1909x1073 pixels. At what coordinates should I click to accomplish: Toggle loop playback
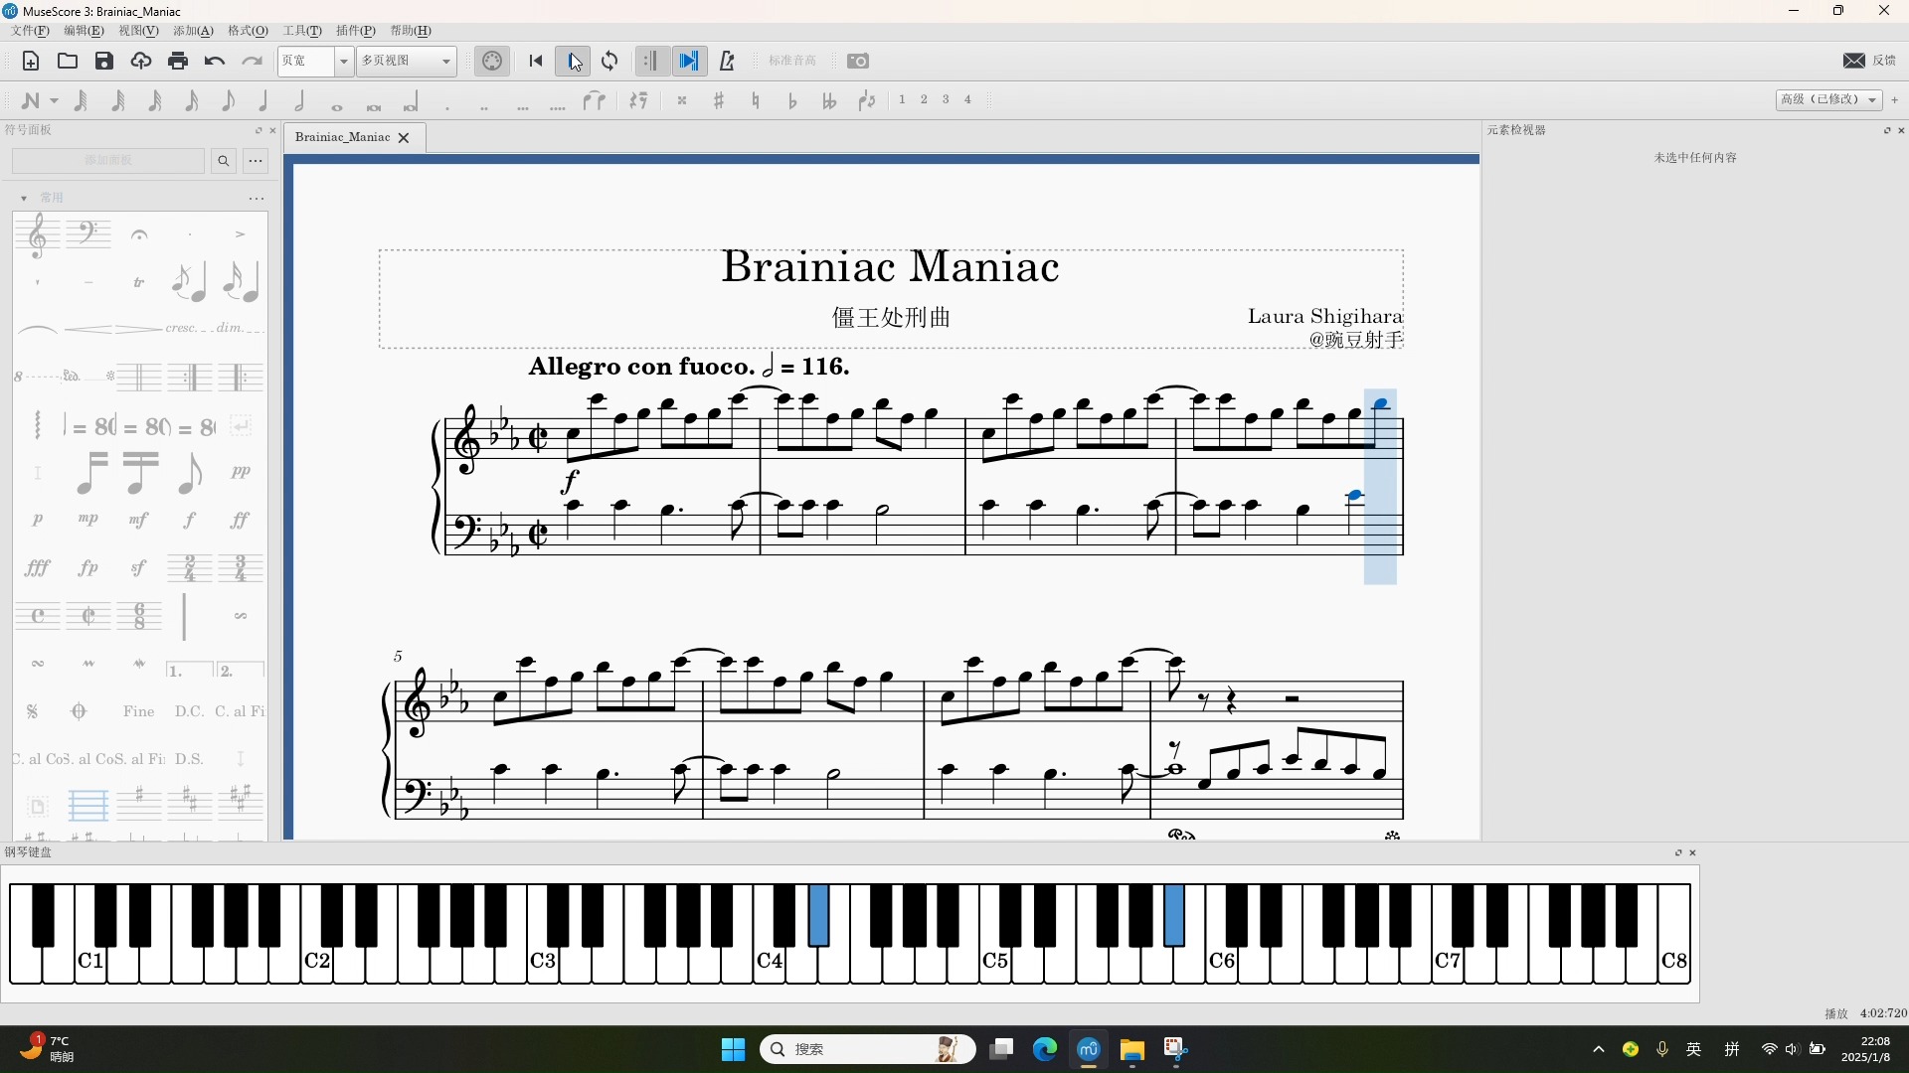pos(610,62)
